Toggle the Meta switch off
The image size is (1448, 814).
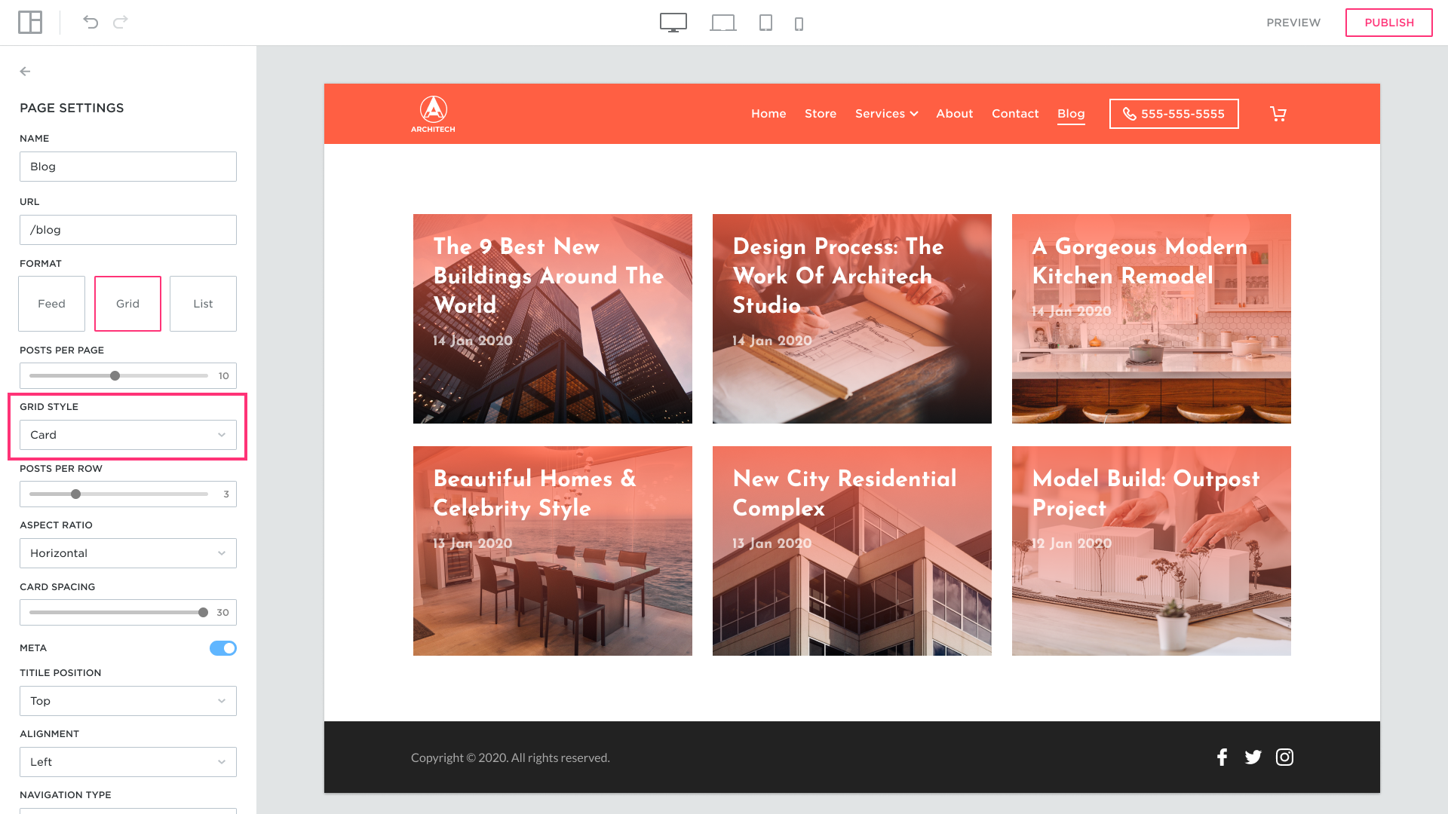(x=222, y=648)
